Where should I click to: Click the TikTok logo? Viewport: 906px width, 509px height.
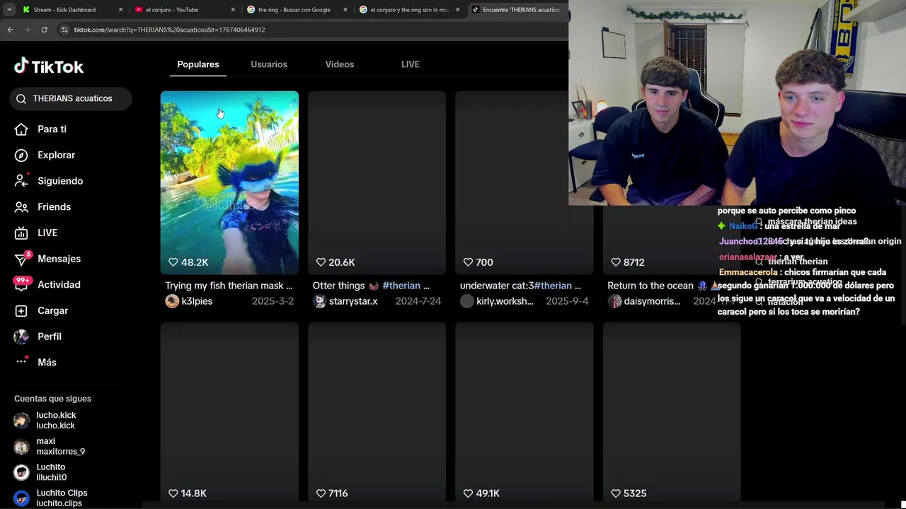coord(49,66)
